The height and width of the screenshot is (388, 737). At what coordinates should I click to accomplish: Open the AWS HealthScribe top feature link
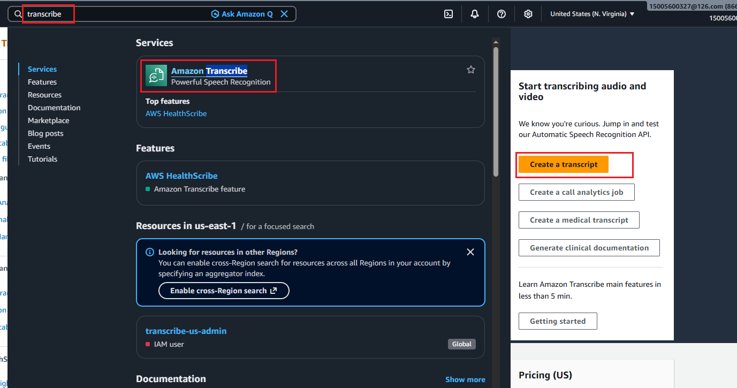pos(176,113)
